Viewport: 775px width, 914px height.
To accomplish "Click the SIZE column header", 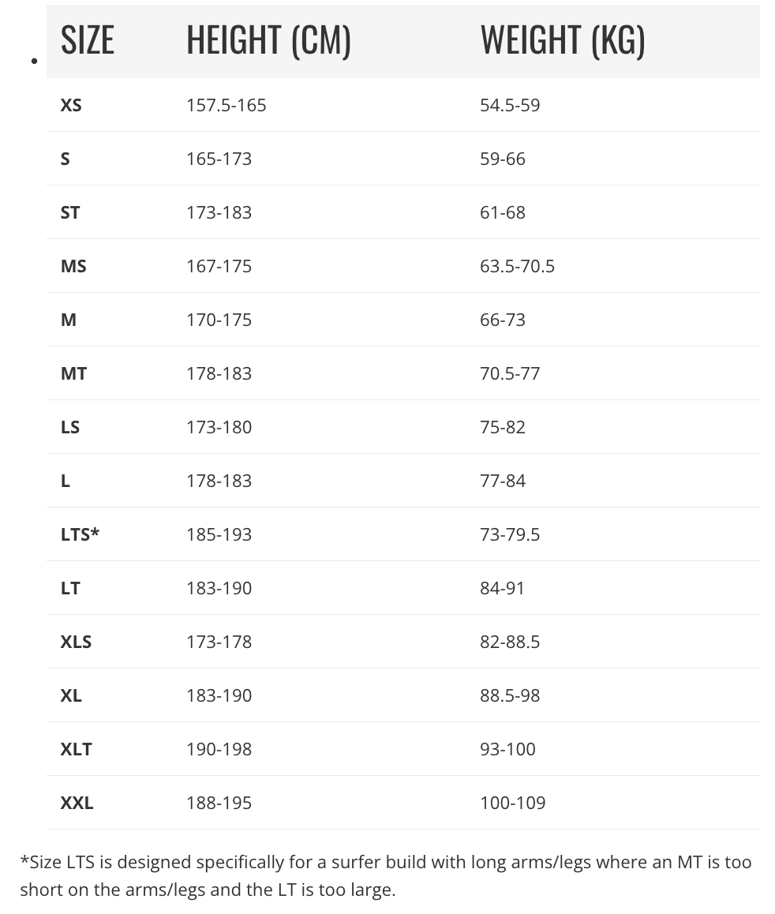I will 88,40.
